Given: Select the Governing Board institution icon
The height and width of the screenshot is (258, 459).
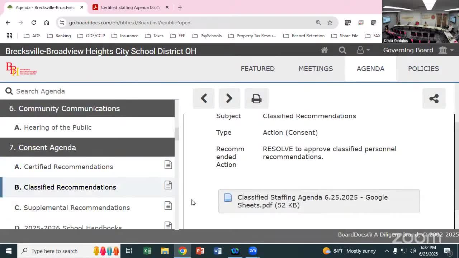Looking at the screenshot, I should click(x=443, y=50).
